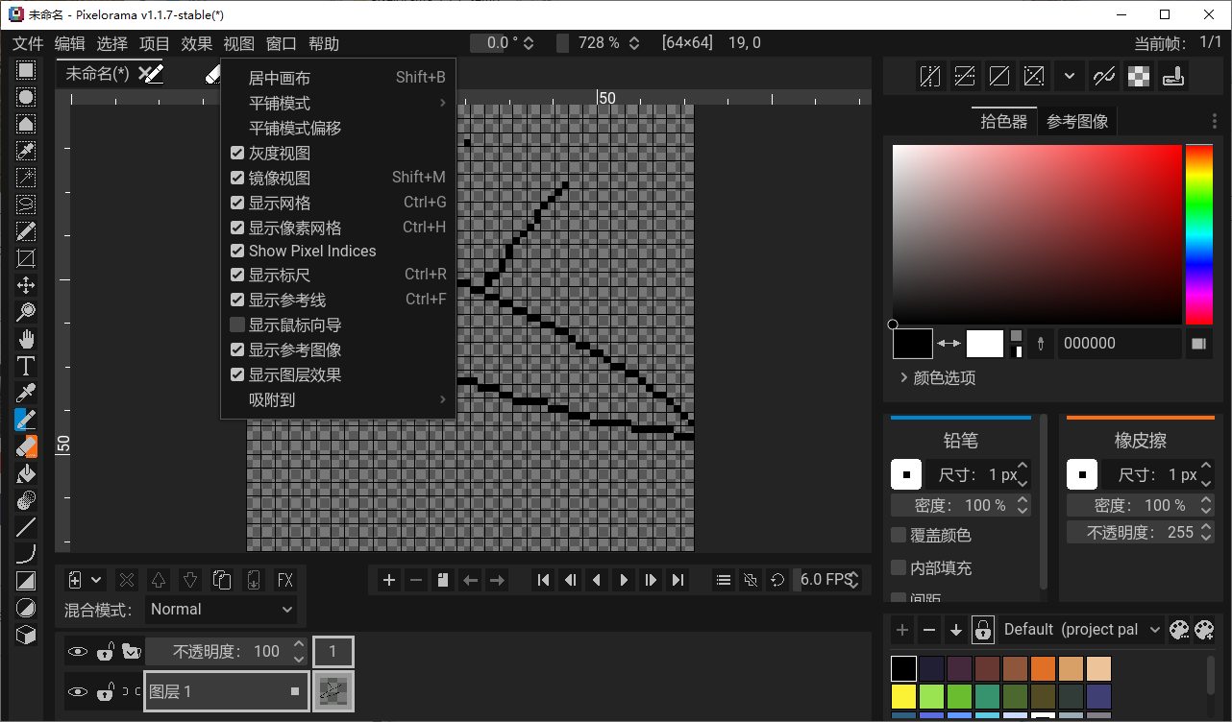This screenshot has height=722, width=1232.
Task: Play the animation forward
Action: click(623, 579)
